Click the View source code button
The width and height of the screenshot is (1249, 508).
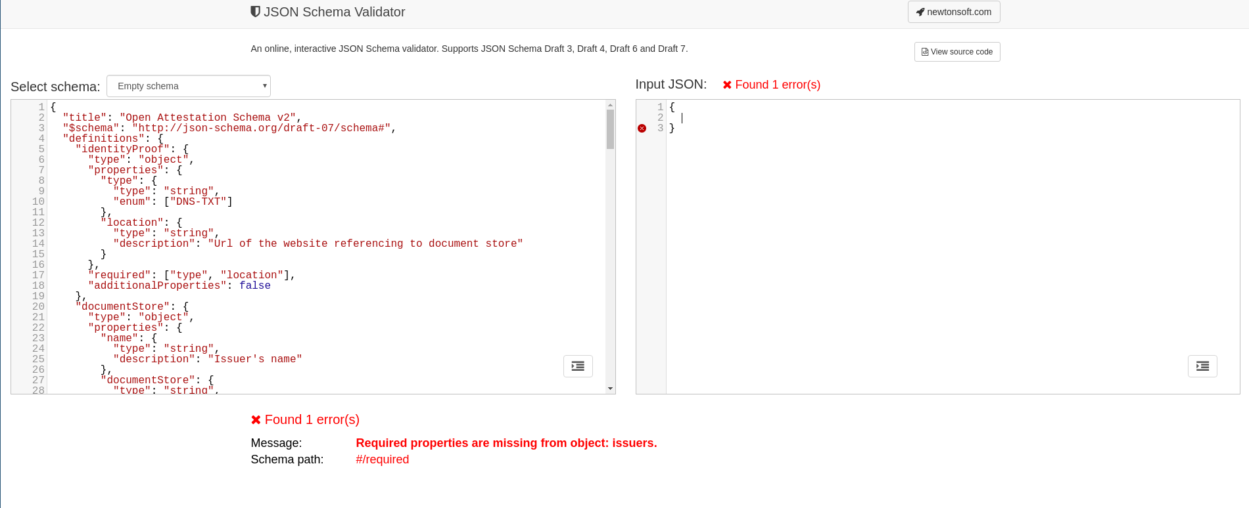coord(957,52)
